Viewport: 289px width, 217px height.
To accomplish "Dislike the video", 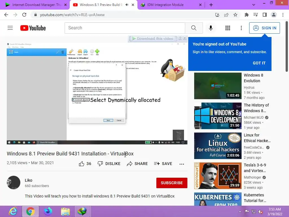I will (x=109, y=164).
